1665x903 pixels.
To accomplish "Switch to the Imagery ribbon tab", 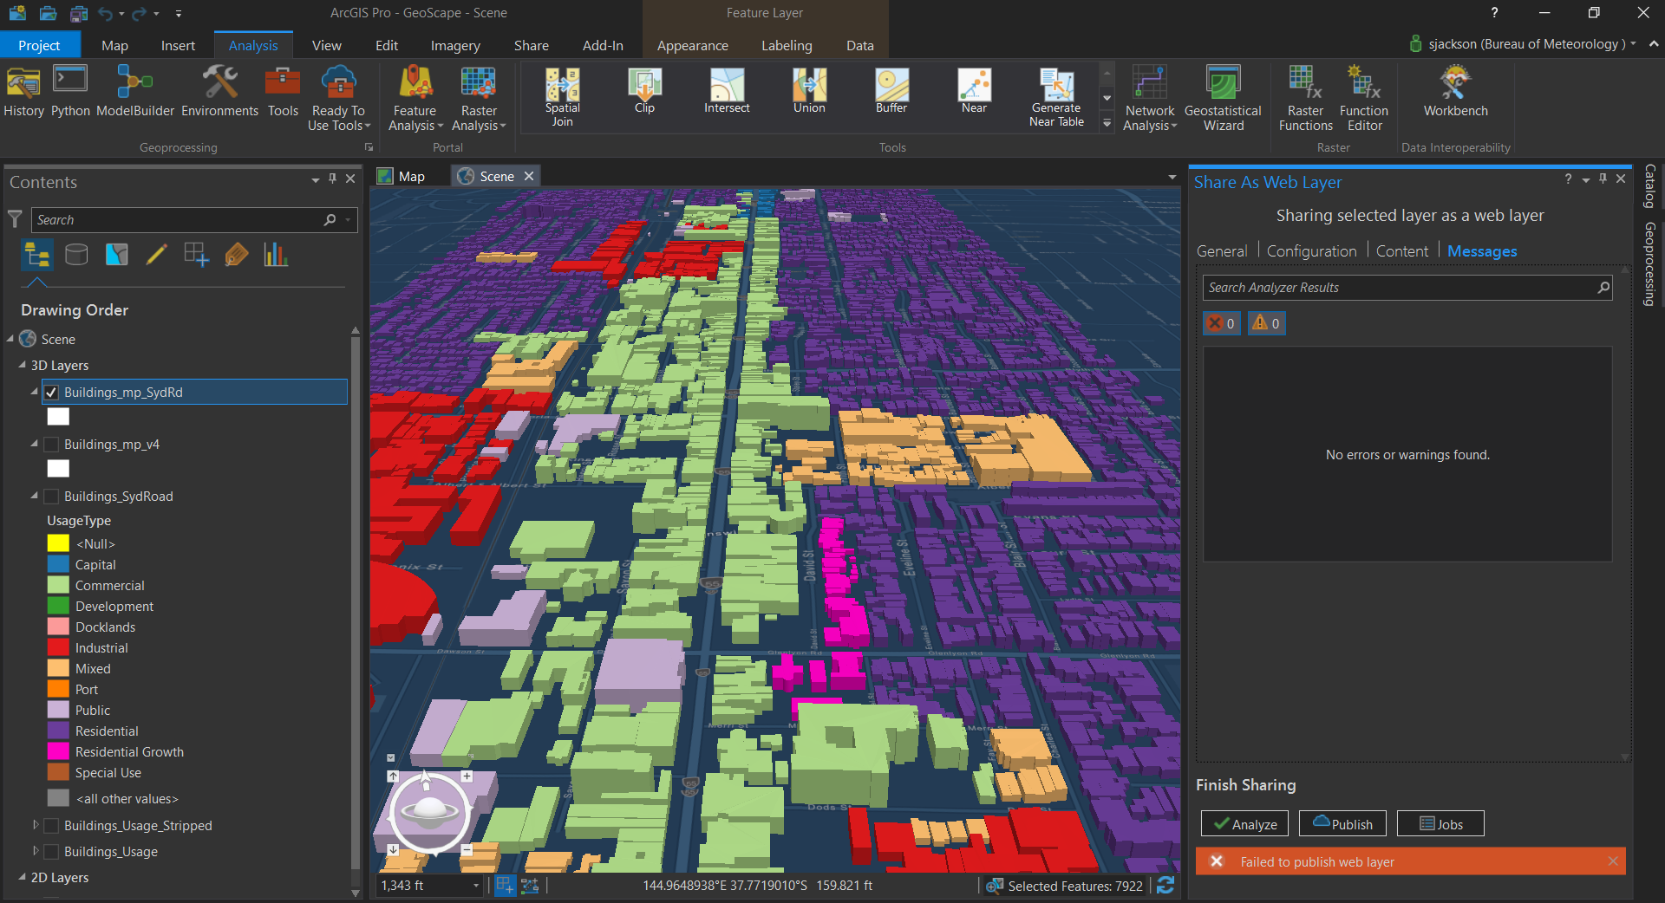I will (455, 45).
